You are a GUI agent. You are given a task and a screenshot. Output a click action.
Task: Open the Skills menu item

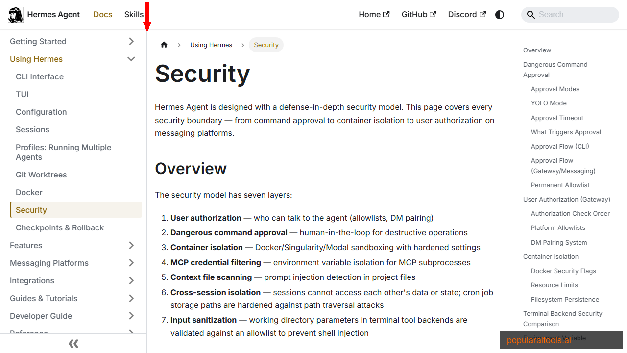[x=134, y=14]
